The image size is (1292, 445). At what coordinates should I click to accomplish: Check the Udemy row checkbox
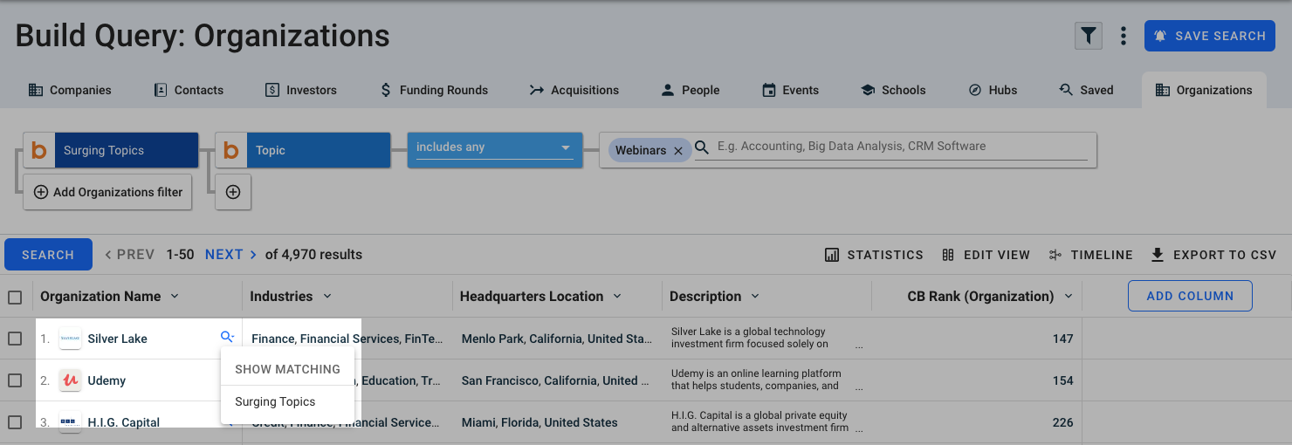(x=15, y=380)
